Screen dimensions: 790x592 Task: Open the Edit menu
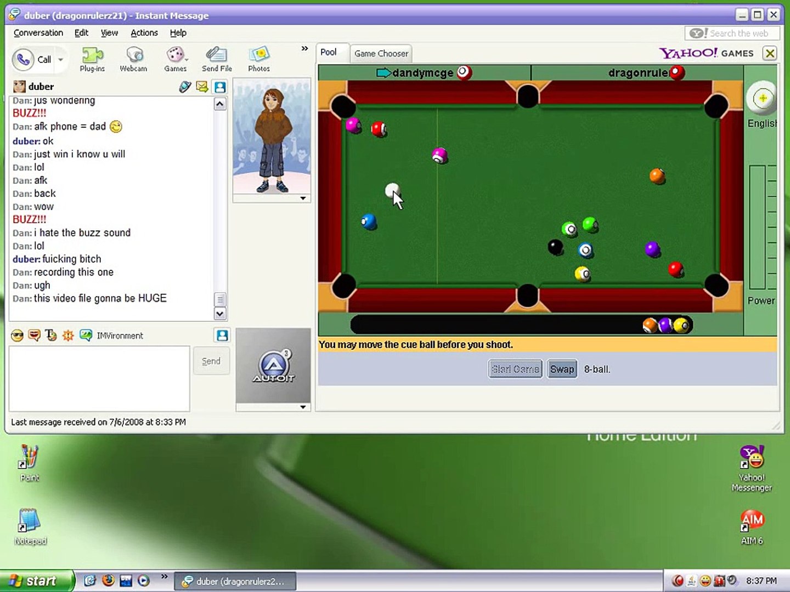click(x=82, y=33)
